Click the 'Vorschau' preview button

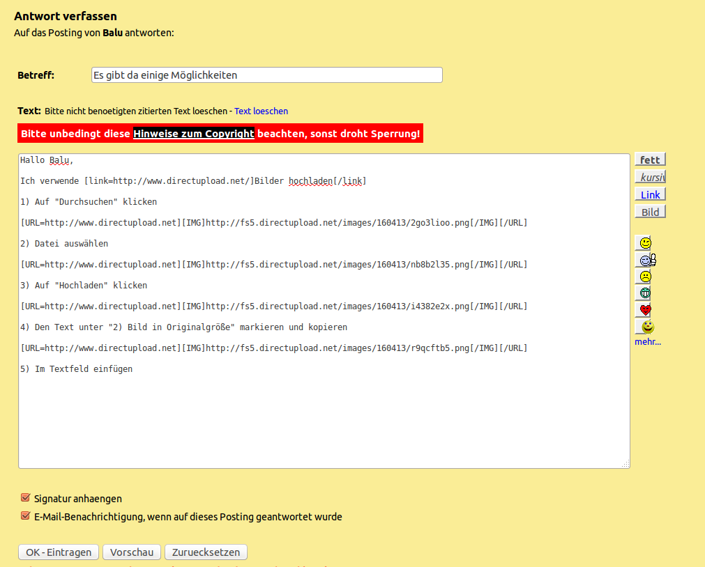[x=132, y=552]
